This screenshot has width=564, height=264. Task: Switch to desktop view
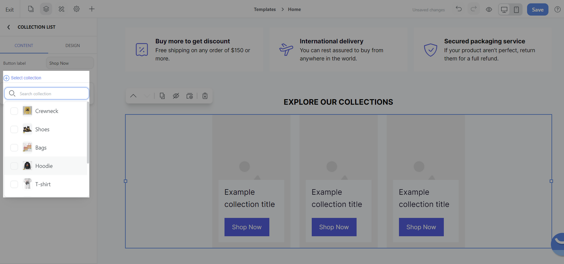click(x=504, y=10)
